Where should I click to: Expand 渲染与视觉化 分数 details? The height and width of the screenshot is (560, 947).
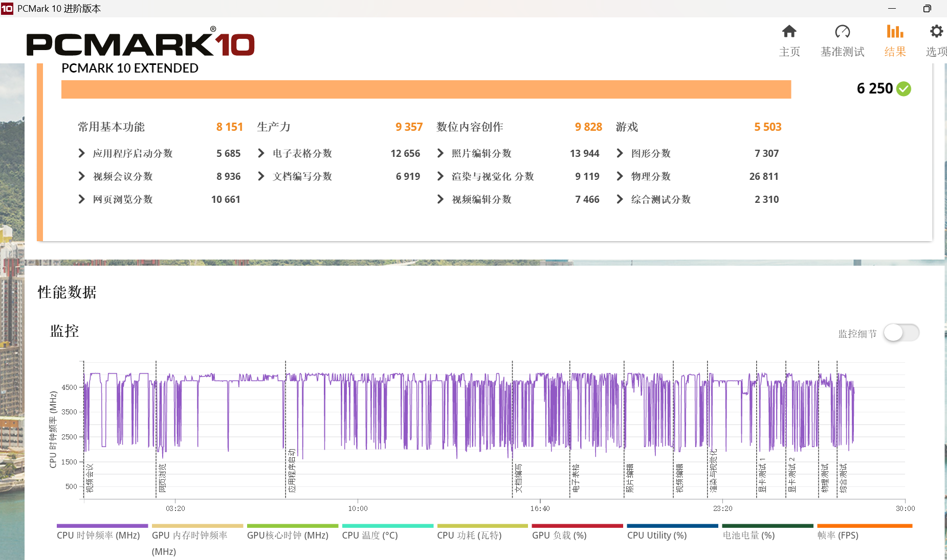pos(440,176)
